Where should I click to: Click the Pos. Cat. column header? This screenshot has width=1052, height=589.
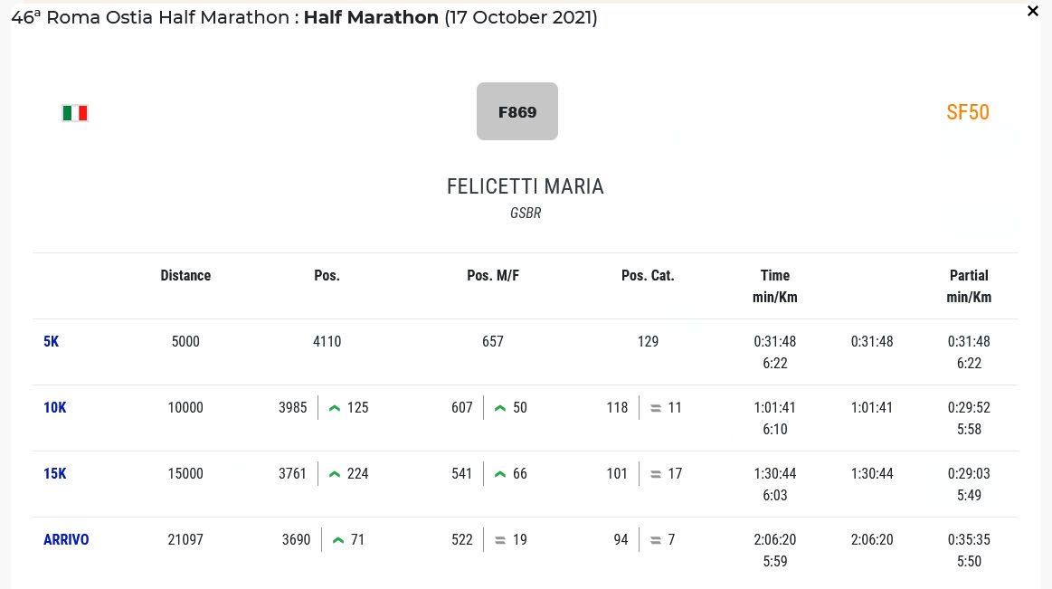648,276
